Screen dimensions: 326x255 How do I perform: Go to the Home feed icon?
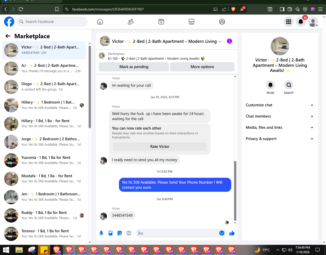100,22
